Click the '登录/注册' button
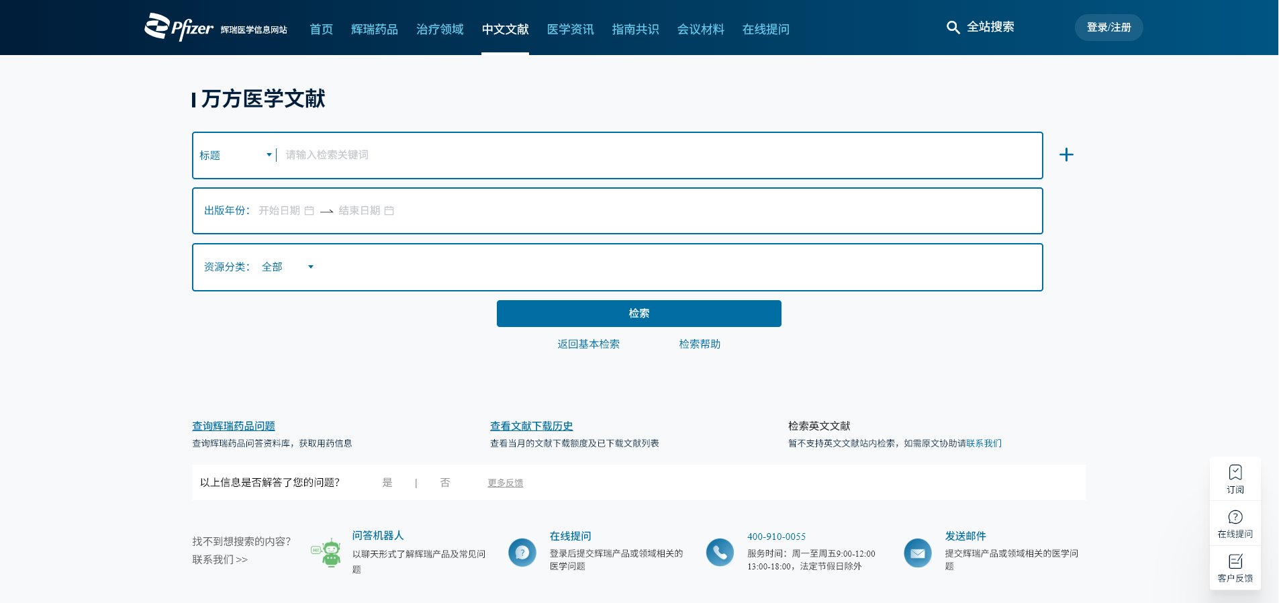 pos(1108,28)
